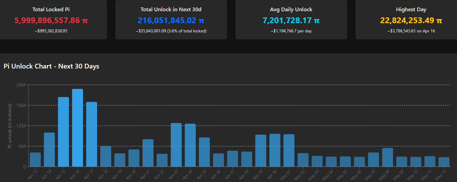Select the Total Unlock in Next 30d card

tap(171, 19)
